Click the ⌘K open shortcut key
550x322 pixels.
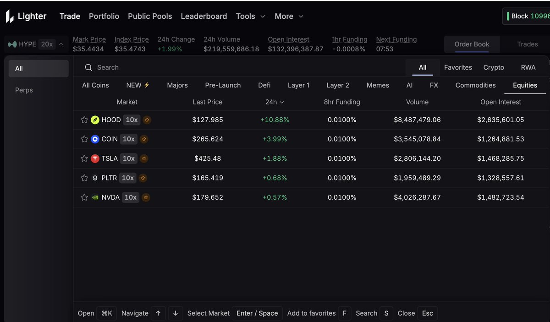coord(107,313)
